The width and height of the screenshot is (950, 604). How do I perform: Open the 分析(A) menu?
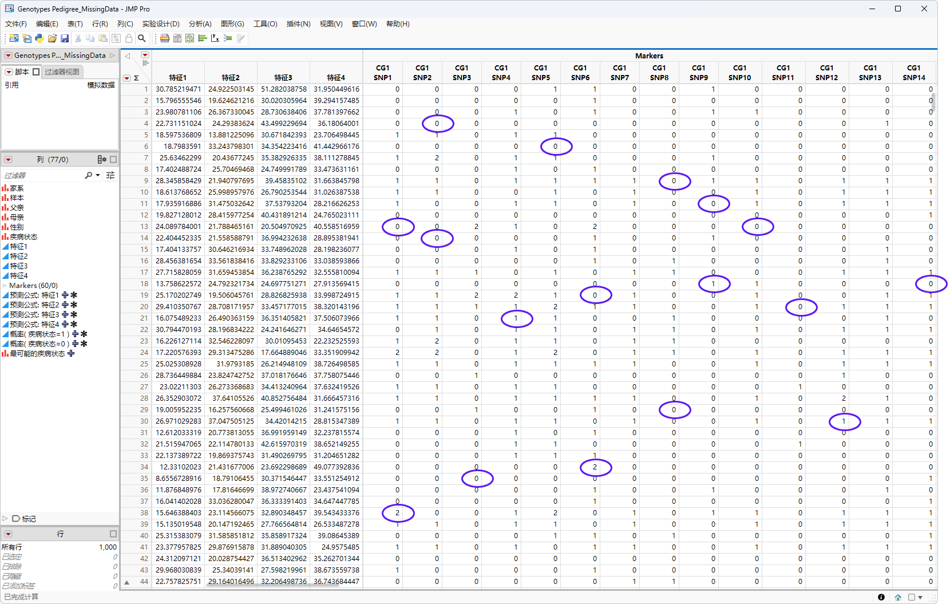[200, 24]
